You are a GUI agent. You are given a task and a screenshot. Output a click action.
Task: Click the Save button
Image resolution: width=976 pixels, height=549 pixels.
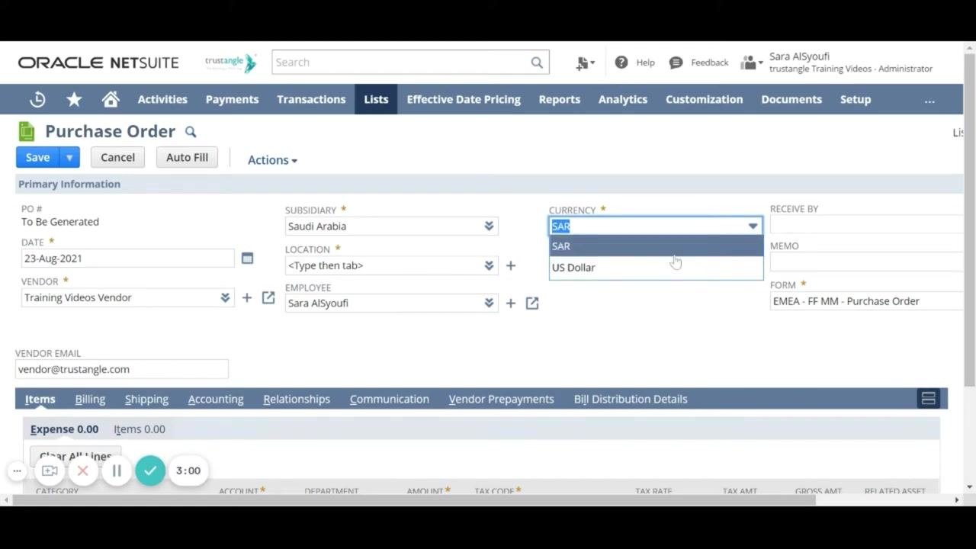point(37,158)
